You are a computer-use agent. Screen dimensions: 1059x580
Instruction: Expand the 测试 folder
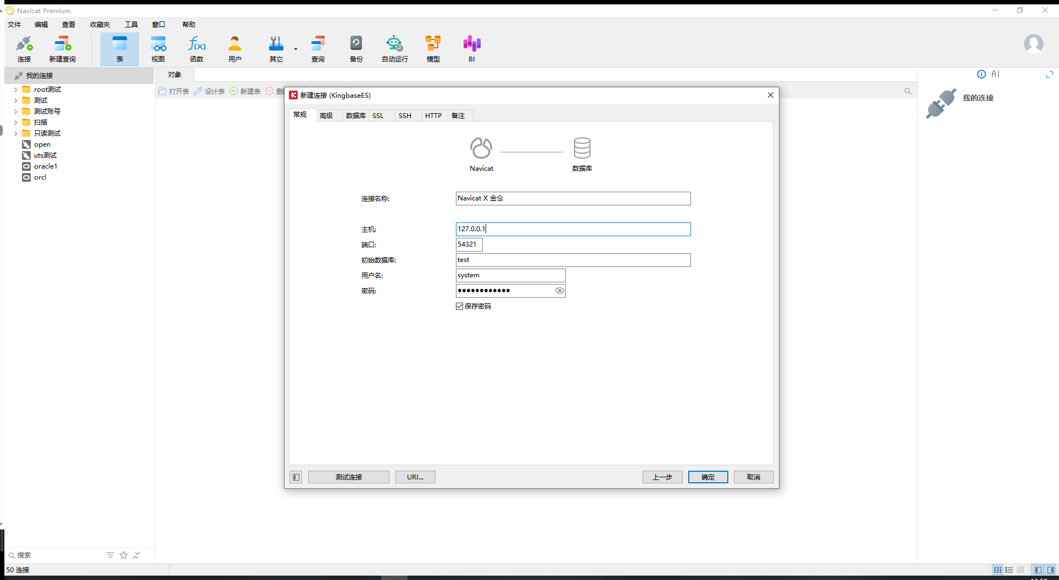click(15, 101)
